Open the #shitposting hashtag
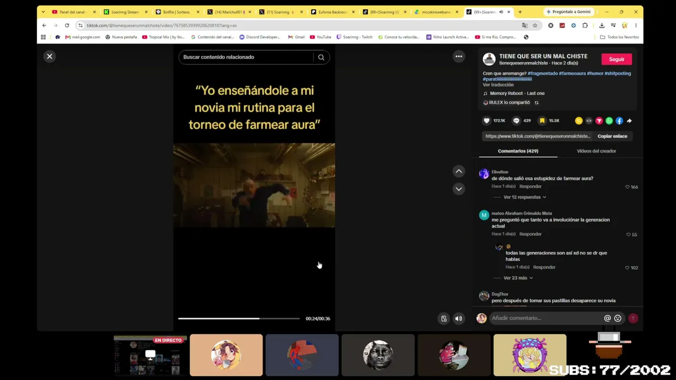Viewport: 676px width, 380px height. coord(617,73)
